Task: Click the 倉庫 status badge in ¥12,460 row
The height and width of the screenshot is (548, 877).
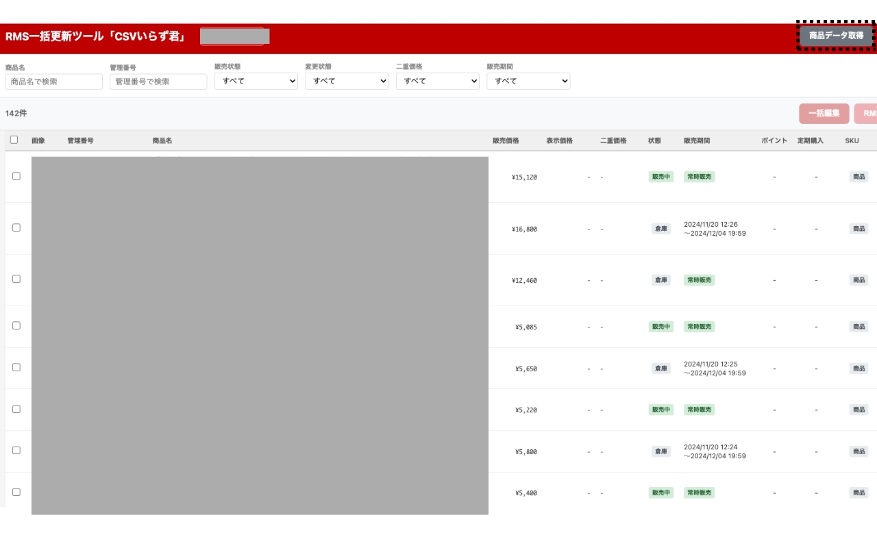Action: [x=661, y=280]
